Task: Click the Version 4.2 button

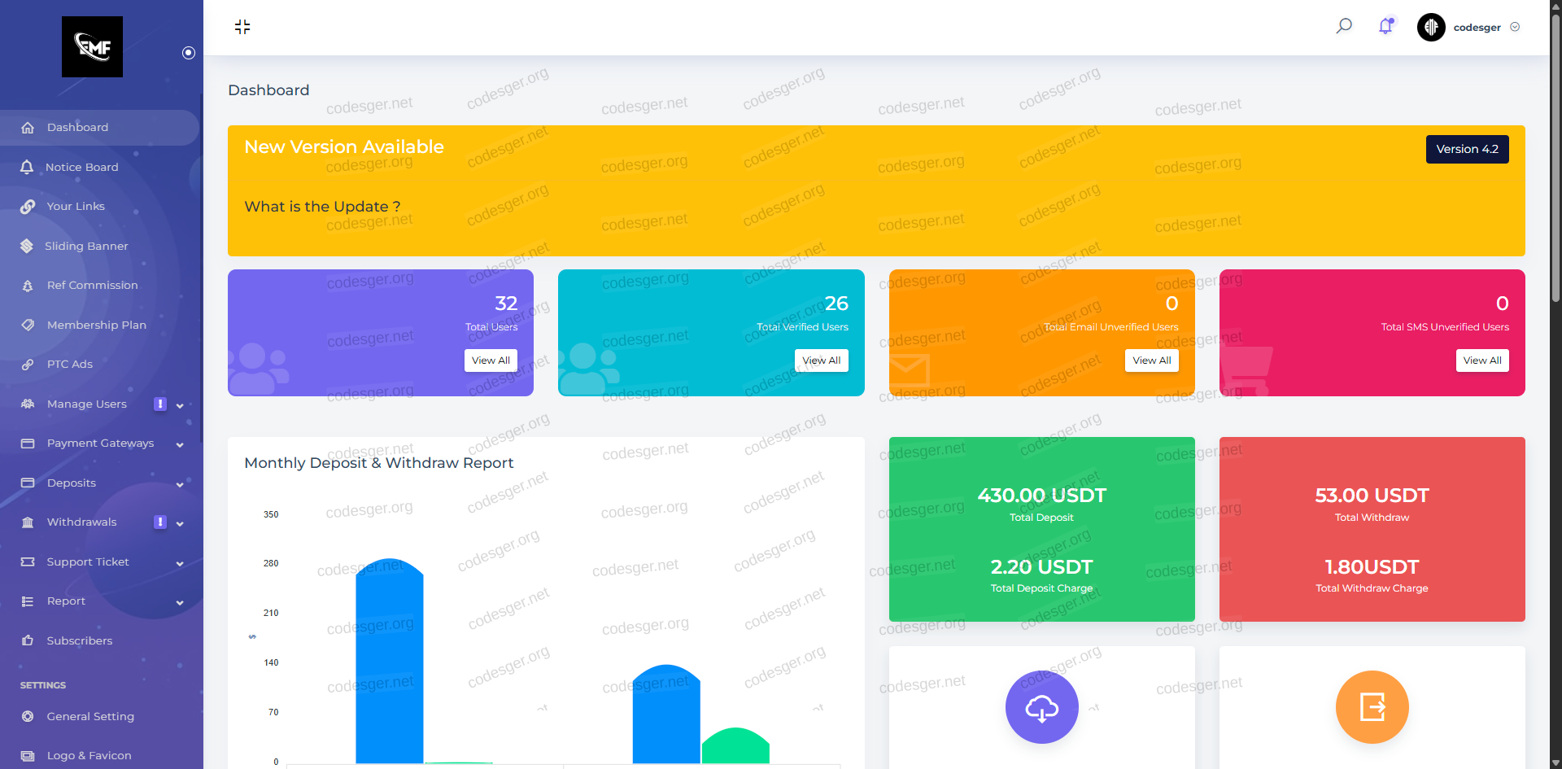Action: tap(1467, 149)
